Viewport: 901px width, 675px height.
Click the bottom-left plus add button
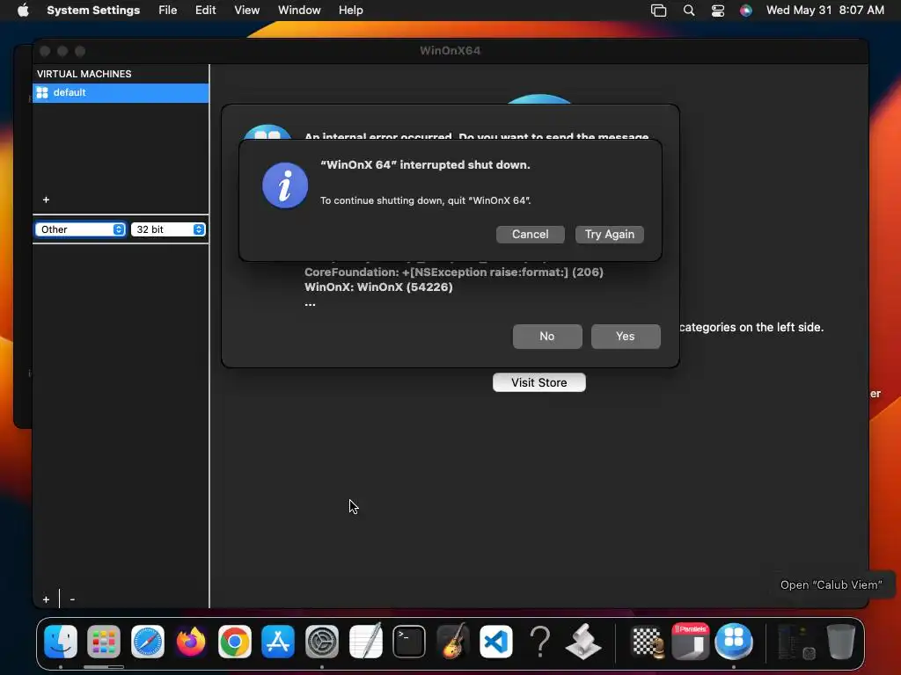tap(46, 599)
